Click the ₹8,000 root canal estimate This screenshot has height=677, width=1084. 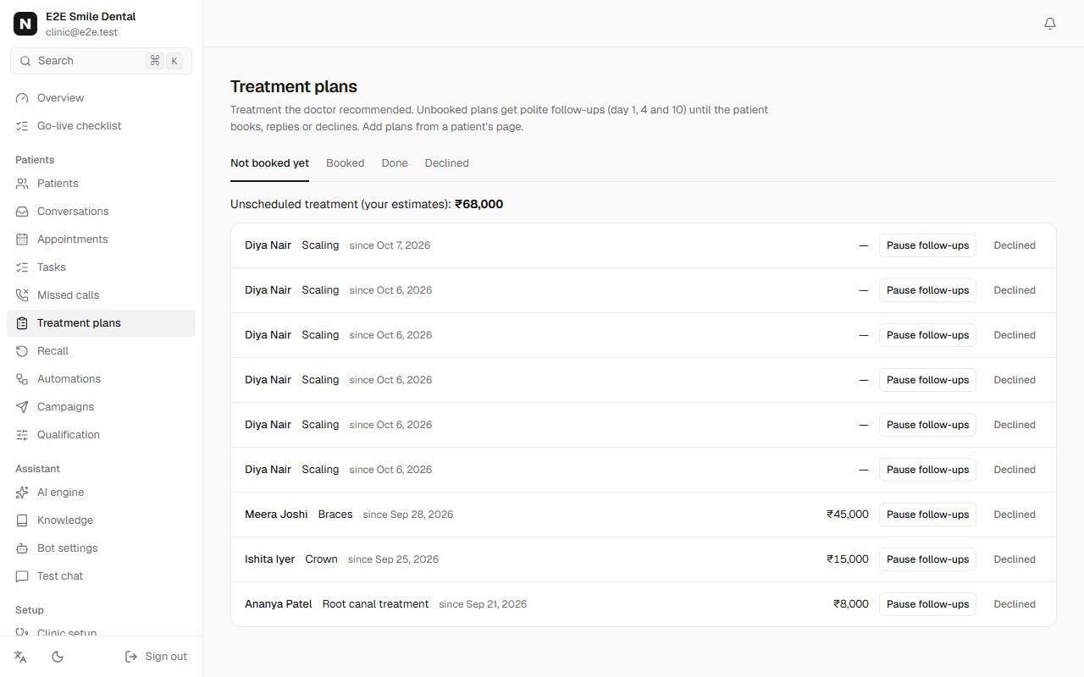tap(851, 604)
